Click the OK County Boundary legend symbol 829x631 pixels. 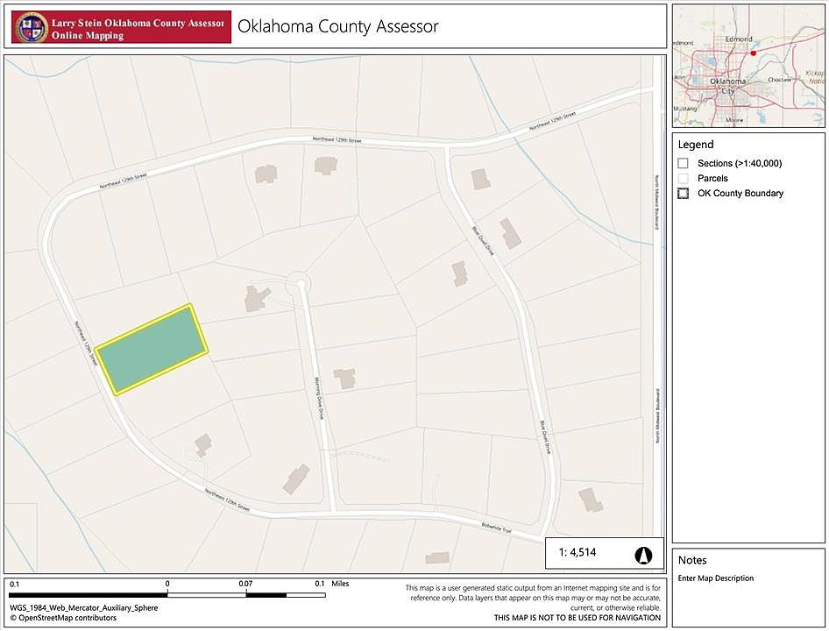683,194
